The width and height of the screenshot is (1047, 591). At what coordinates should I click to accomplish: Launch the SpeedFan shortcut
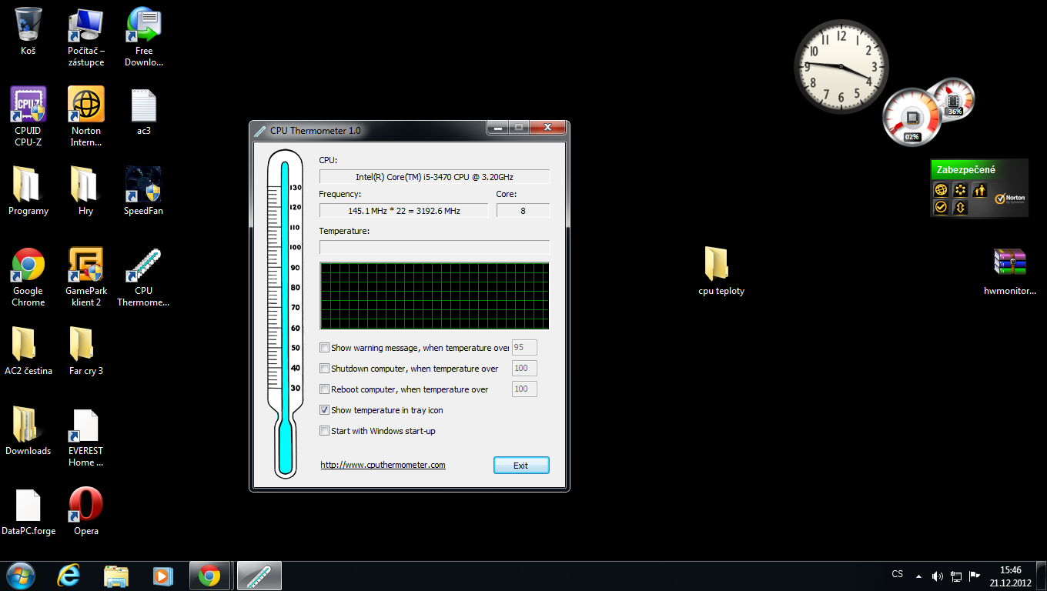[x=144, y=191]
